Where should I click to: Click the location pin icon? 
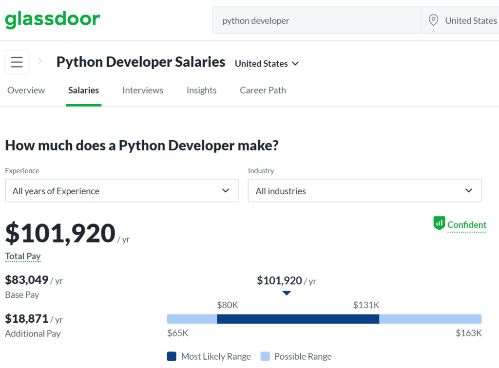[x=433, y=20]
